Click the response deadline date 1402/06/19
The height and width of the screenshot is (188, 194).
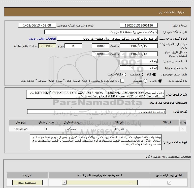[139, 46]
